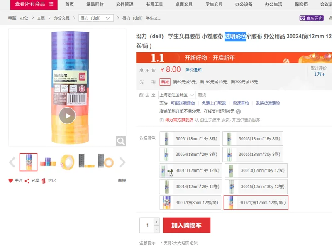Open the 保险柜 tab

click(x=301, y=4)
